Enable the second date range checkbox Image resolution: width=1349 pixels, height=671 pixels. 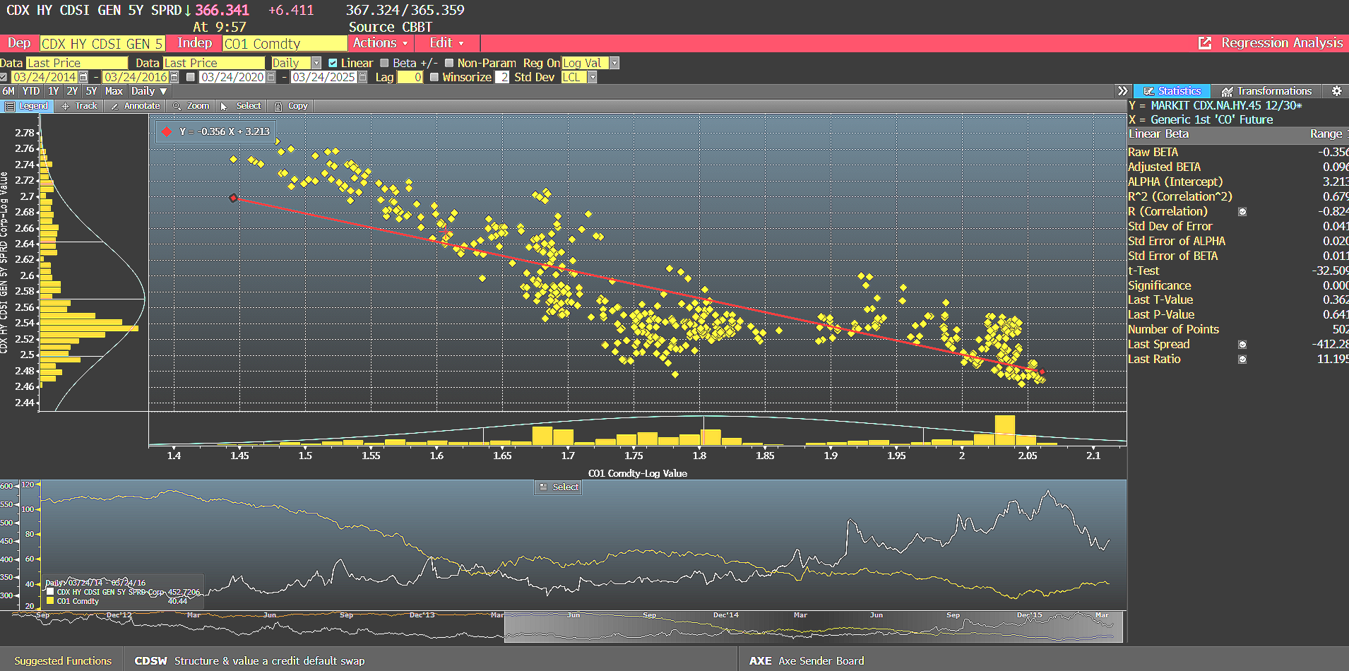pos(190,77)
